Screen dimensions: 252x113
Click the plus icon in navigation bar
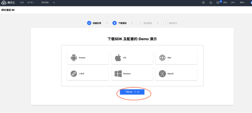click(54, 2)
